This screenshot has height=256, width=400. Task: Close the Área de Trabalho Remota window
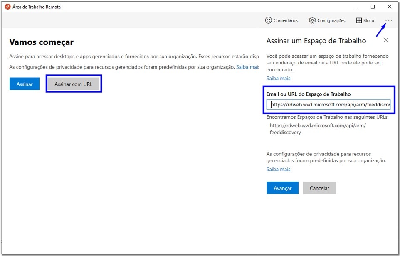pyautogui.click(x=389, y=7)
